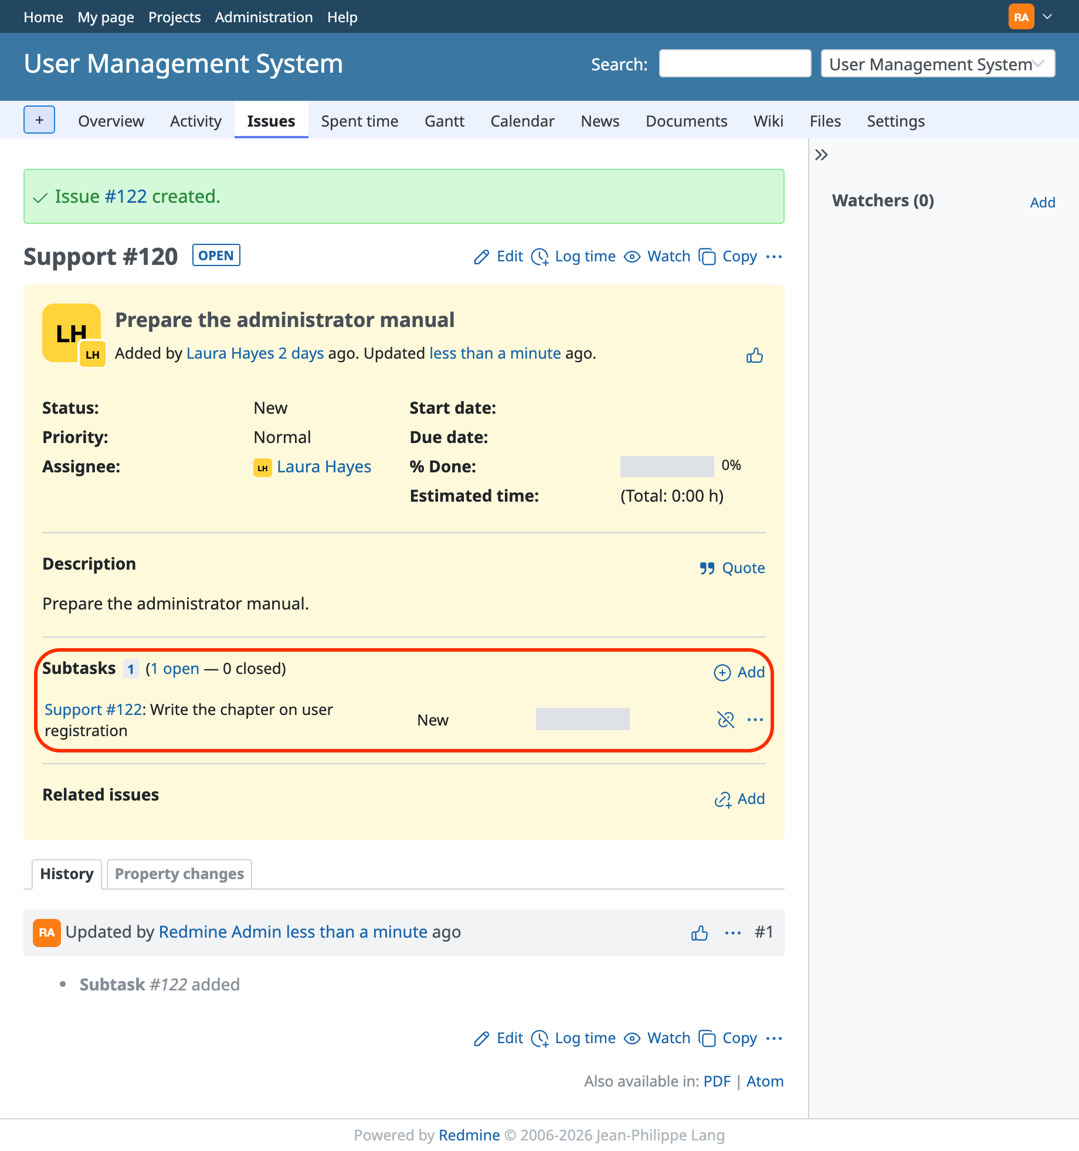
Task: Open Support #122 subtask link
Action: 93,709
